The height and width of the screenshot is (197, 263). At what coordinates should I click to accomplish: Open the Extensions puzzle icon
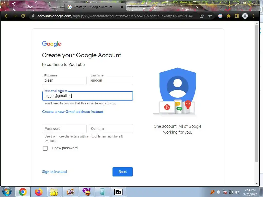point(228,16)
